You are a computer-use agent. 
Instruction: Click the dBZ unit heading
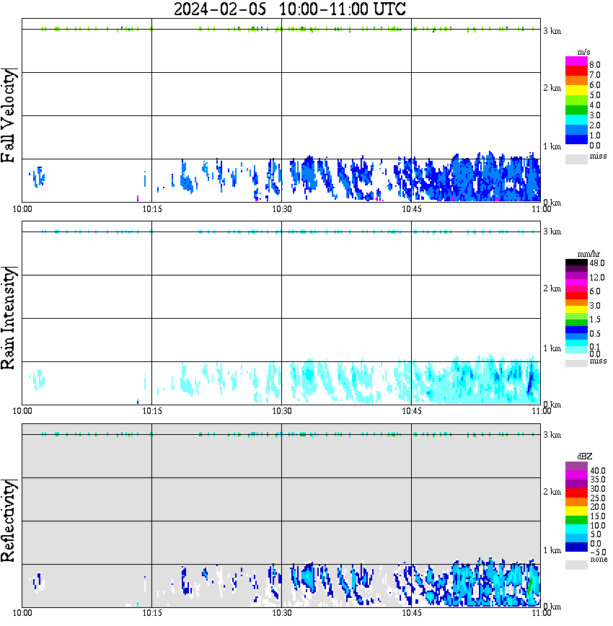click(585, 456)
